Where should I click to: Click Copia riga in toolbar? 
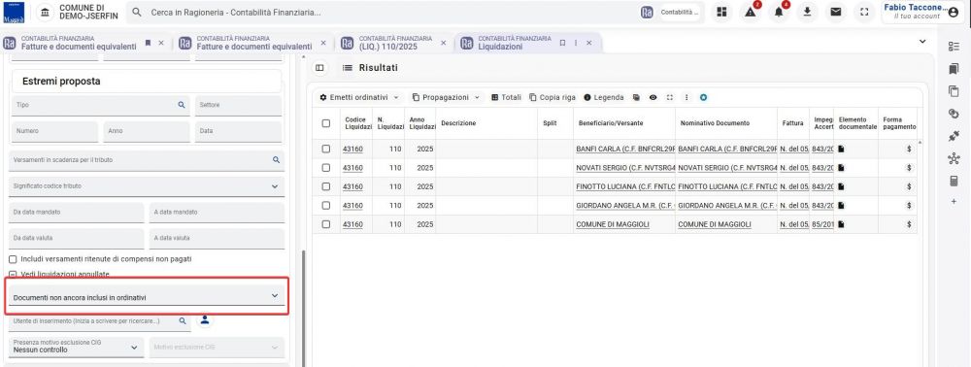552,98
